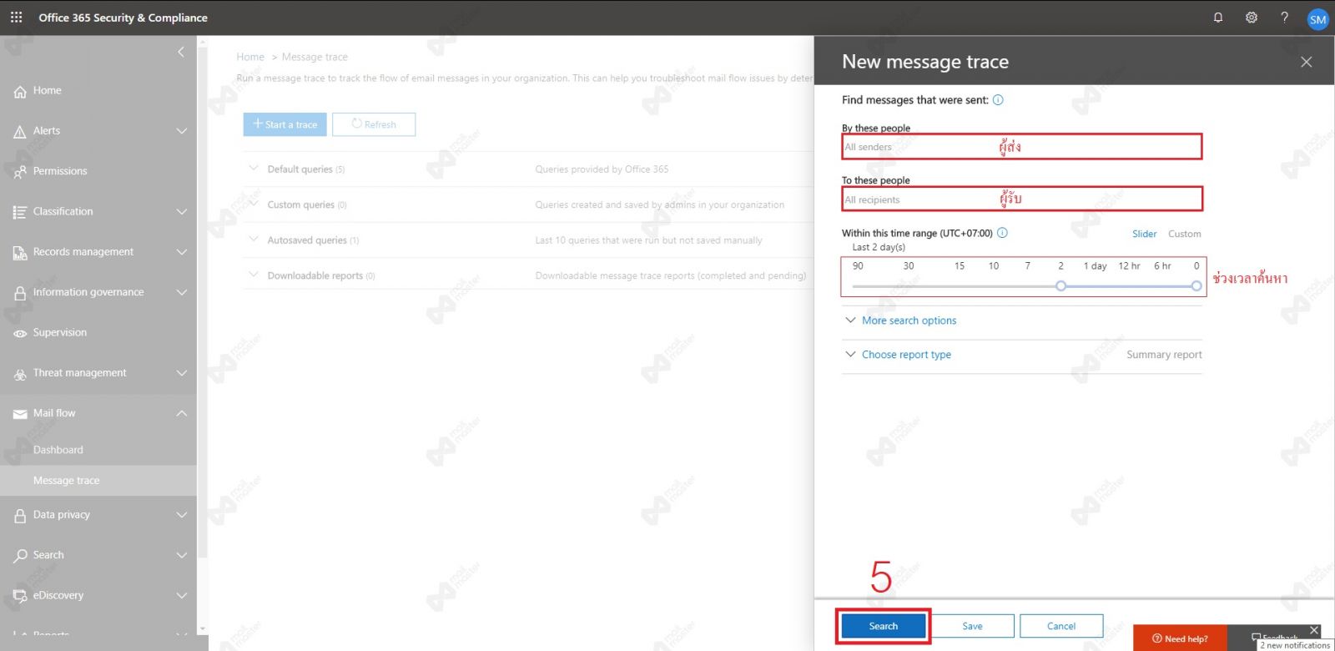Click the Summary report value text
The image size is (1335, 651).
pos(1164,355)
